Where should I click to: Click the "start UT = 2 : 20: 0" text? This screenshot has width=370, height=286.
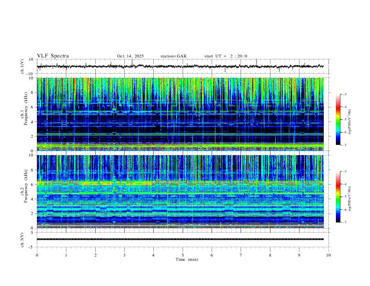point(226,56)
